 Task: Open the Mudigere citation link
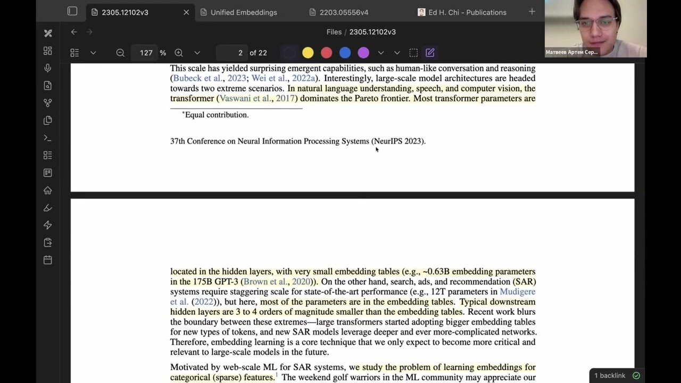(517, 292)
